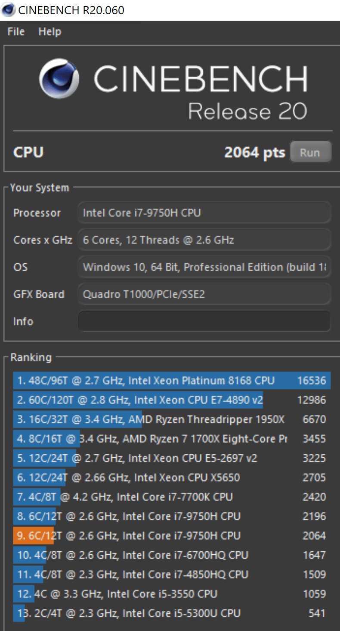Click the Processor field
Screen dimensions: 340x631
(x=204, y=213)
